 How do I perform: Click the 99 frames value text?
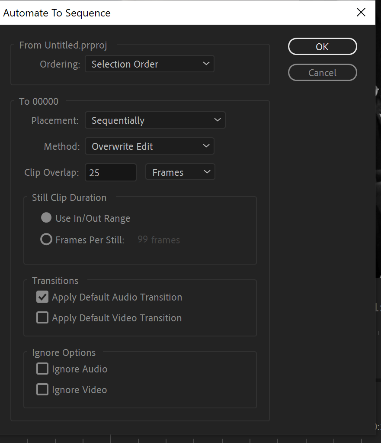(x=158, y=240)
